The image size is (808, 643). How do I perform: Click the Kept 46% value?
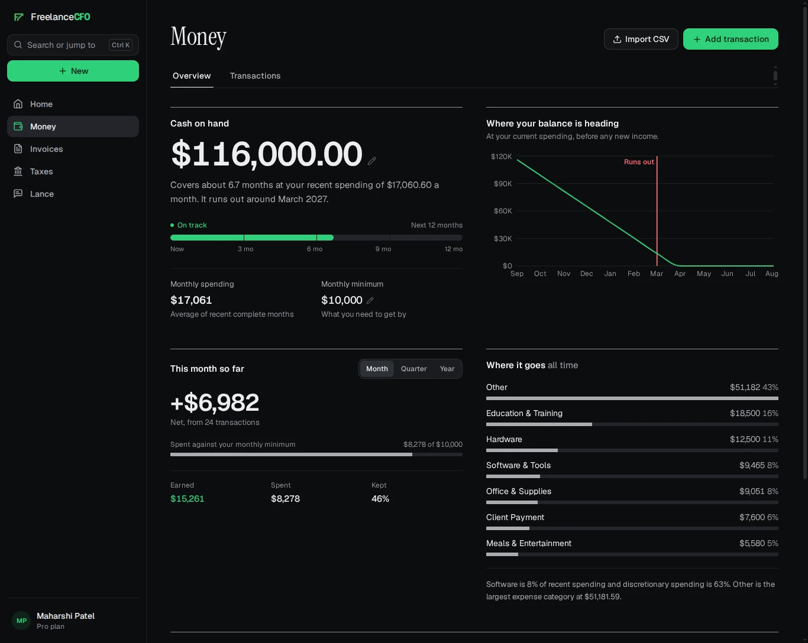coord(380,499)
